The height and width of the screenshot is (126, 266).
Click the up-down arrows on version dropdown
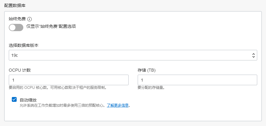254,55
